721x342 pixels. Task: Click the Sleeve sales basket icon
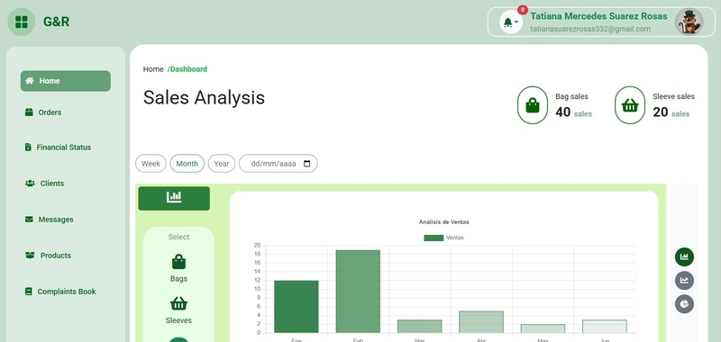click(x=630, y=105)
